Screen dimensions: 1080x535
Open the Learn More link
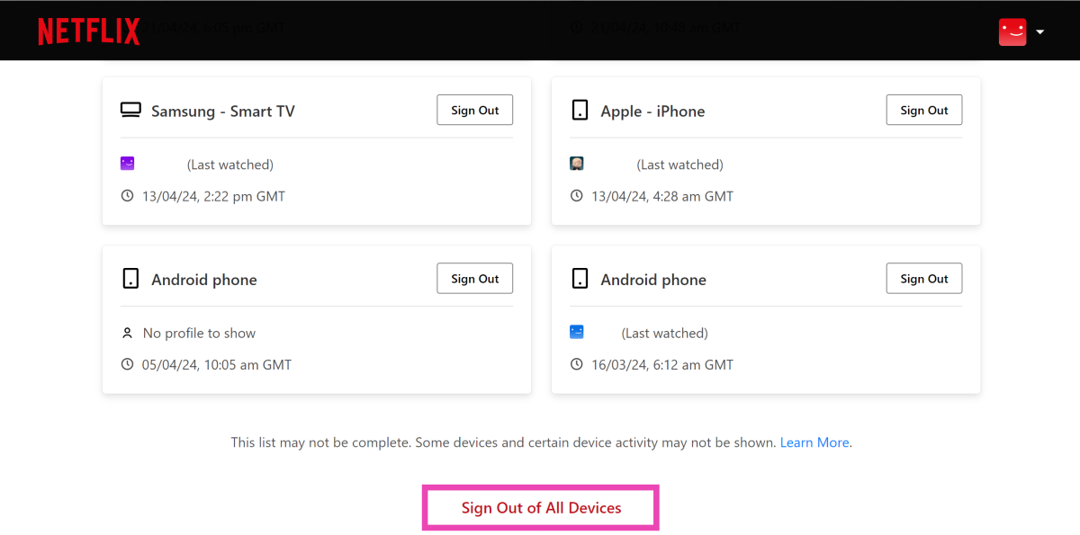pos(814,442)
